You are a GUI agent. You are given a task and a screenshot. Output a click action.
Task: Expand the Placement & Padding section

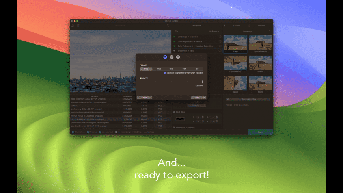(x=174, y=128)
